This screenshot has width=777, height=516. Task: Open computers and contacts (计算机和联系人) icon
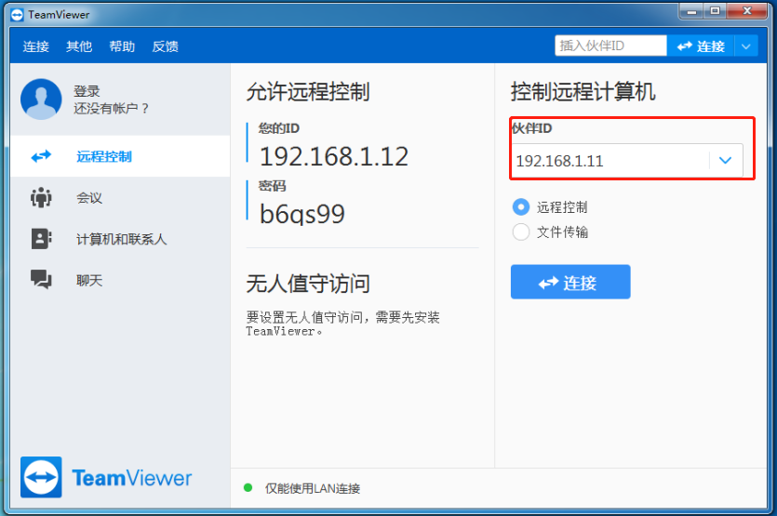pyautogui.click(x=41, y=239)
